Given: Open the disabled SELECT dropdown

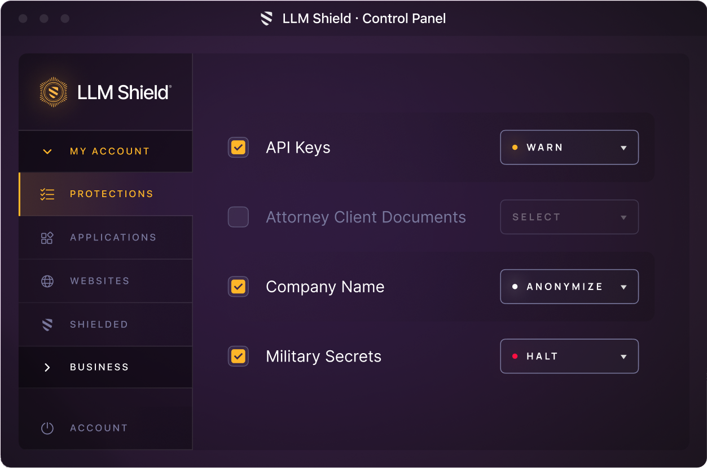Looking at the screenshot, I should [569, 217].
